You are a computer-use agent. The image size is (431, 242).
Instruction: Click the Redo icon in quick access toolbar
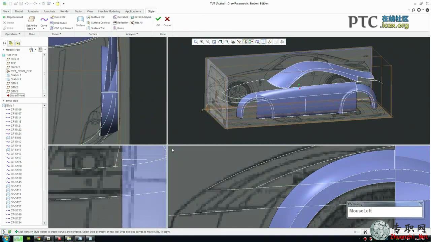click(x=35, y=4)
